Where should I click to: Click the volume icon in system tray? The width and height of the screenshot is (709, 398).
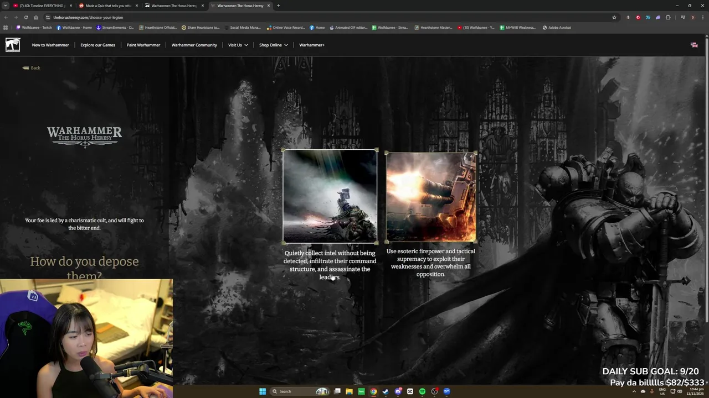[x=680, y=391]
